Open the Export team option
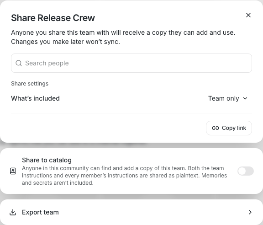 [131, 212]
